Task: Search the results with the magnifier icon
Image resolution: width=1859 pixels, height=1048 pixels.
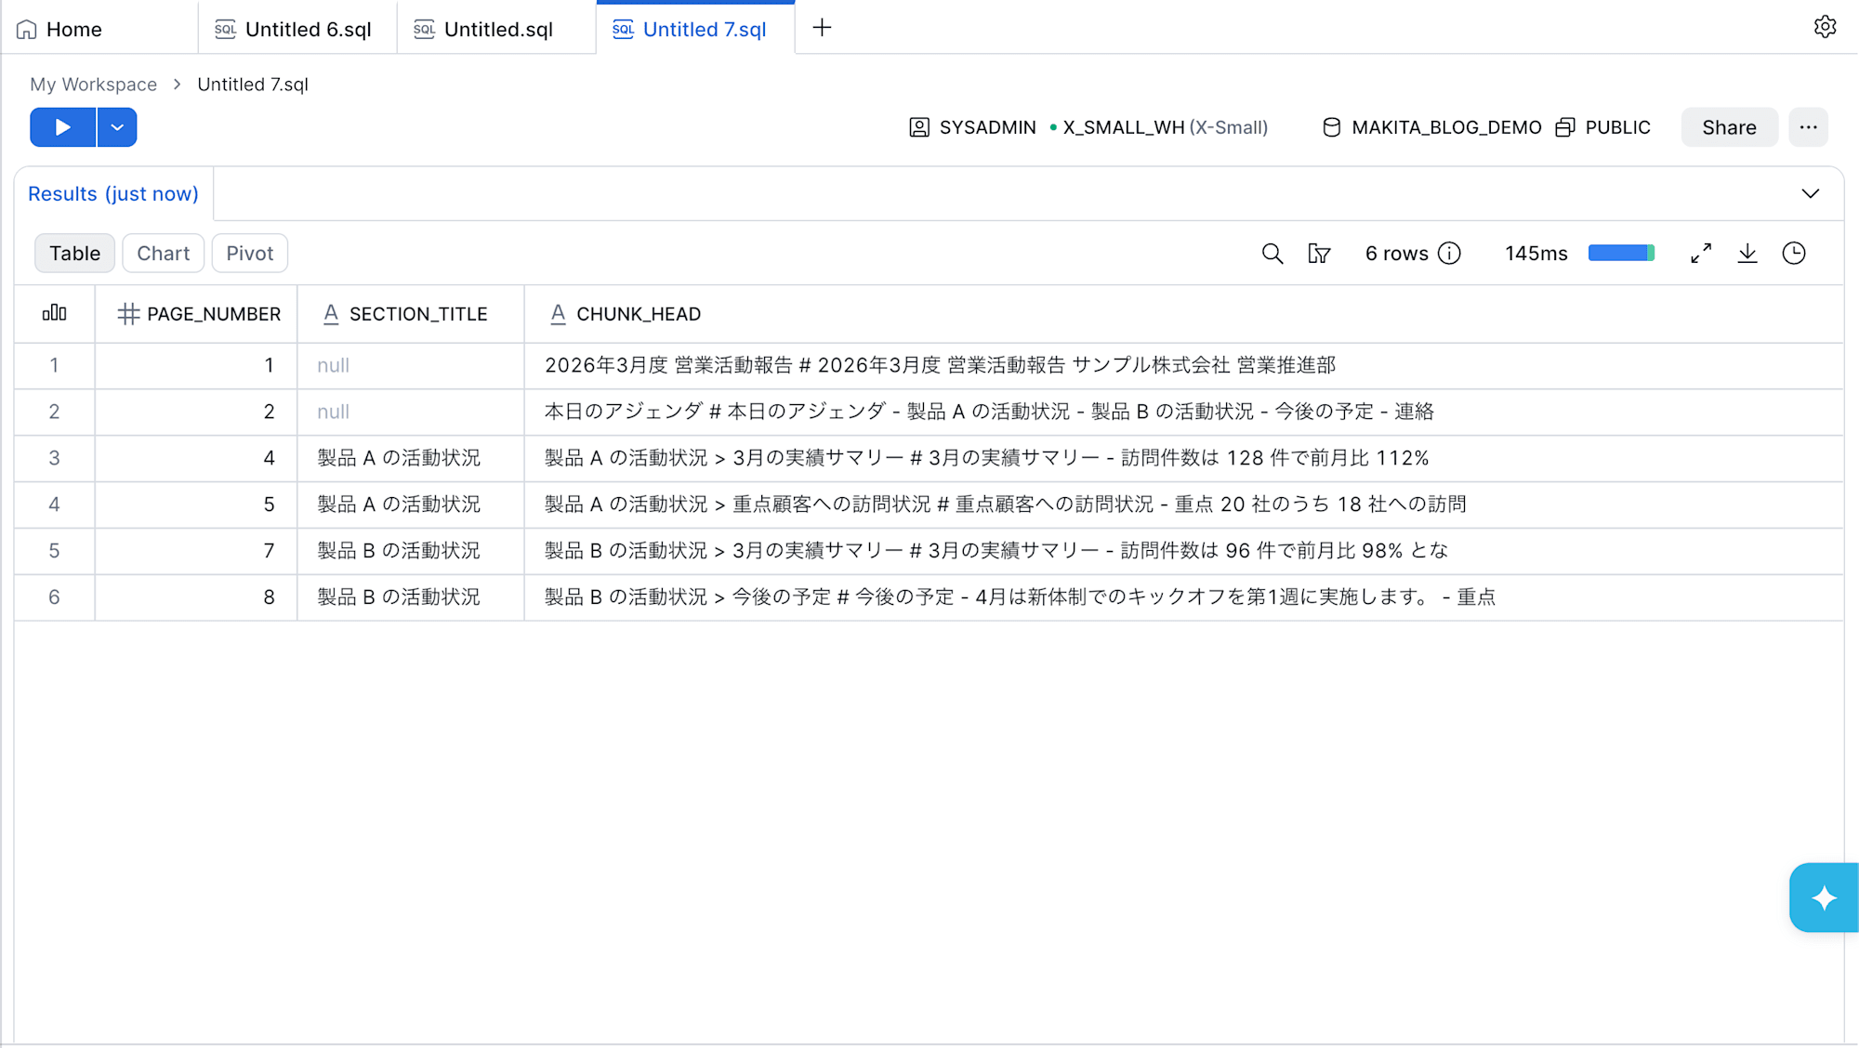Action: pos(1272,254)
